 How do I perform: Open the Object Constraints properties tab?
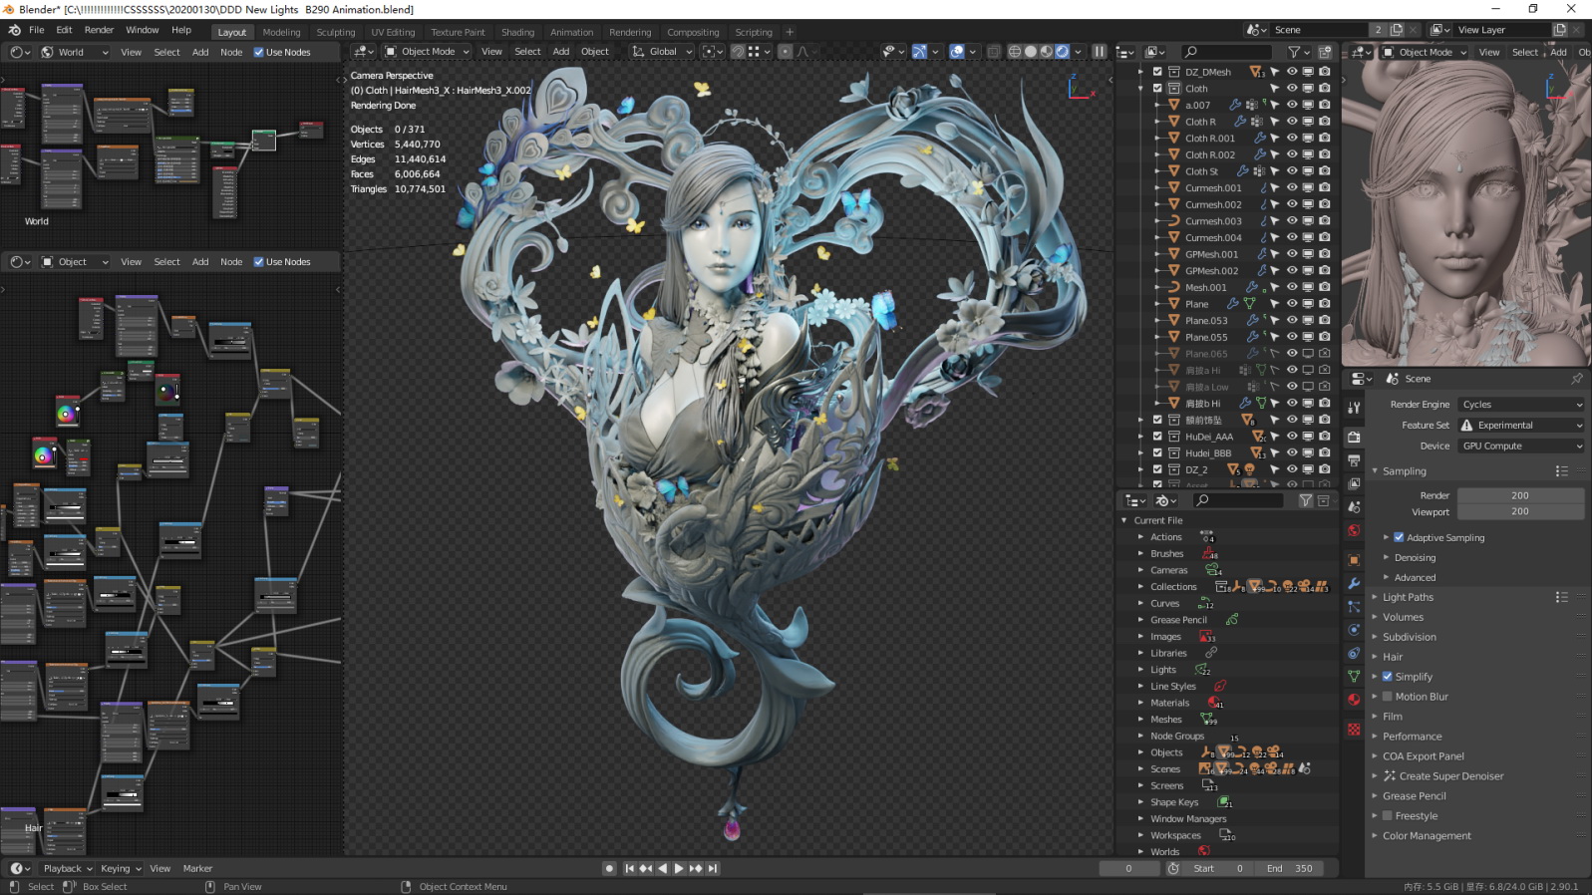[1354, 653]
